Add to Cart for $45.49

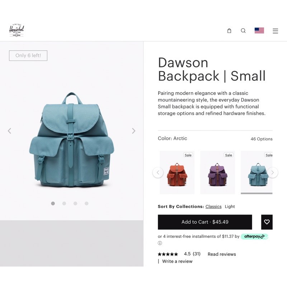coord(205,222)
